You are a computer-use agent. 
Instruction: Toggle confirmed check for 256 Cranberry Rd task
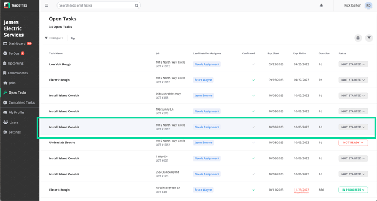tap(253, 174)
